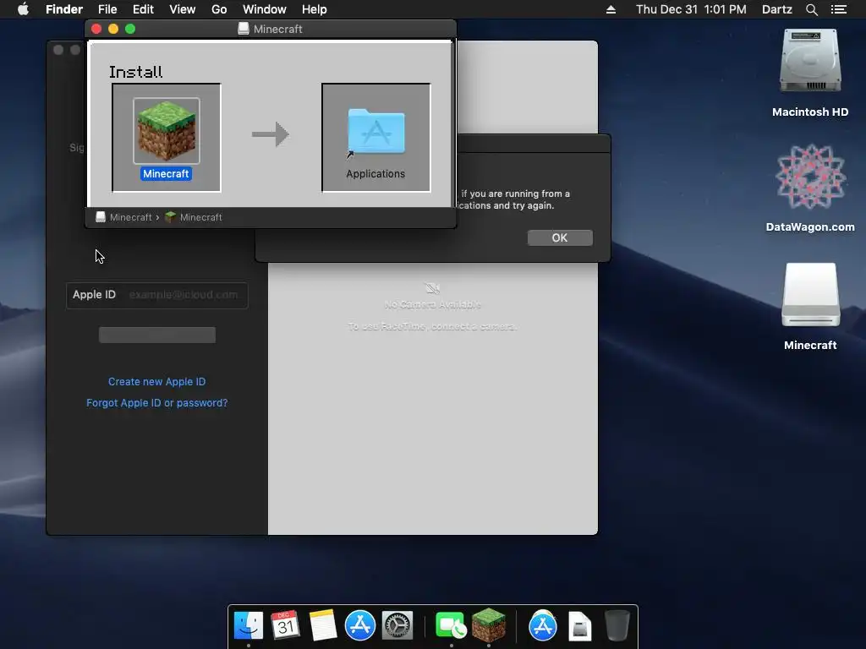This screenshot has width=866, height=649.
Task: Open System Preferences from the Dock
Action: click(x=397, y=626)
